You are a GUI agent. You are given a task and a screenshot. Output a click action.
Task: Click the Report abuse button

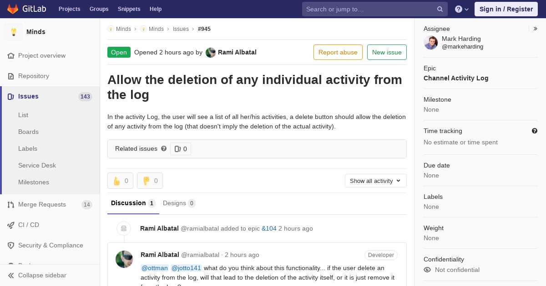[x=338, y=52]
